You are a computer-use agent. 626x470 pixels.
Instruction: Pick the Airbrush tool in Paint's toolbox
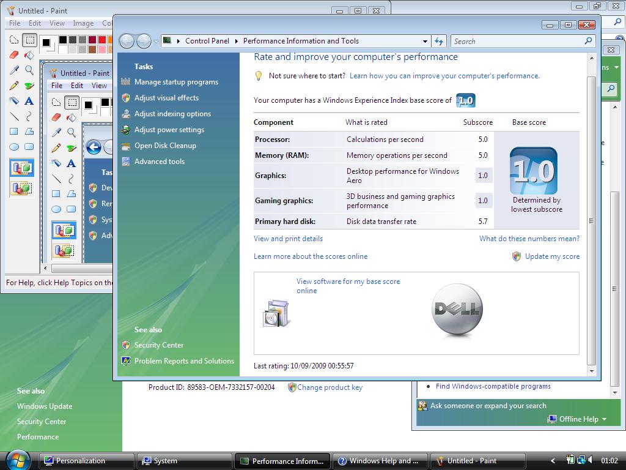[x=14, y=101]
